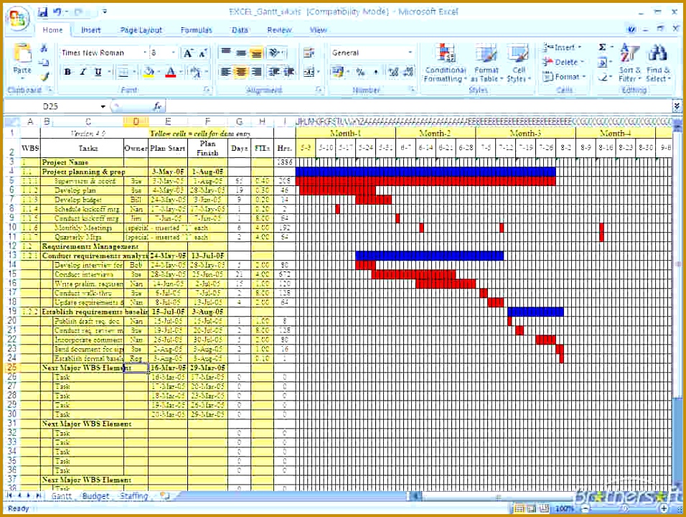Click the Insert cells button
686x517 pixels.
[564, 46]
